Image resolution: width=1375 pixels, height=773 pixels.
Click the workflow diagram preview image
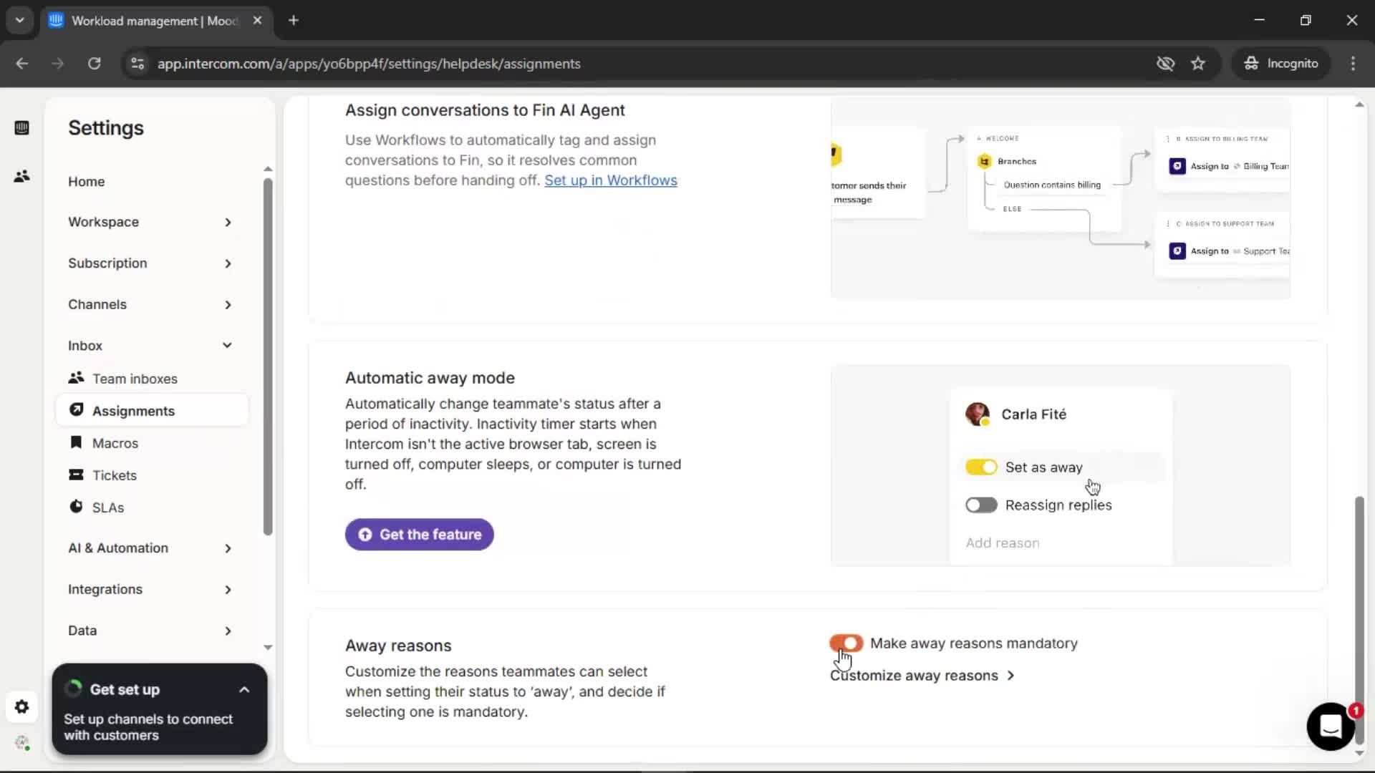pos(1061,198)
